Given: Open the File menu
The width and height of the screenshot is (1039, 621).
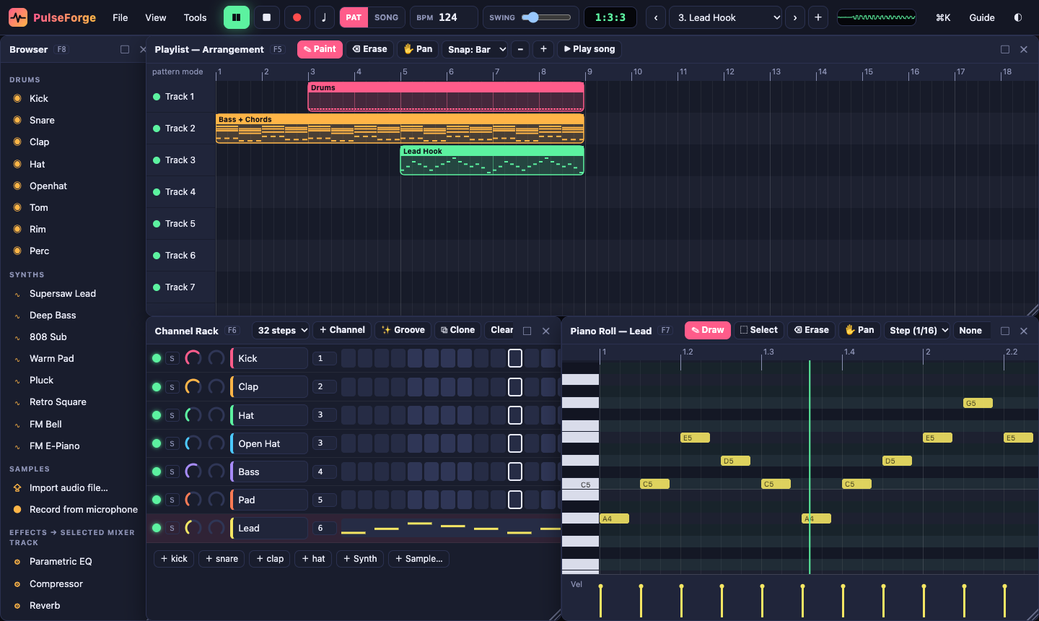Looking at the screenshot, I should (x=120, y=17).
